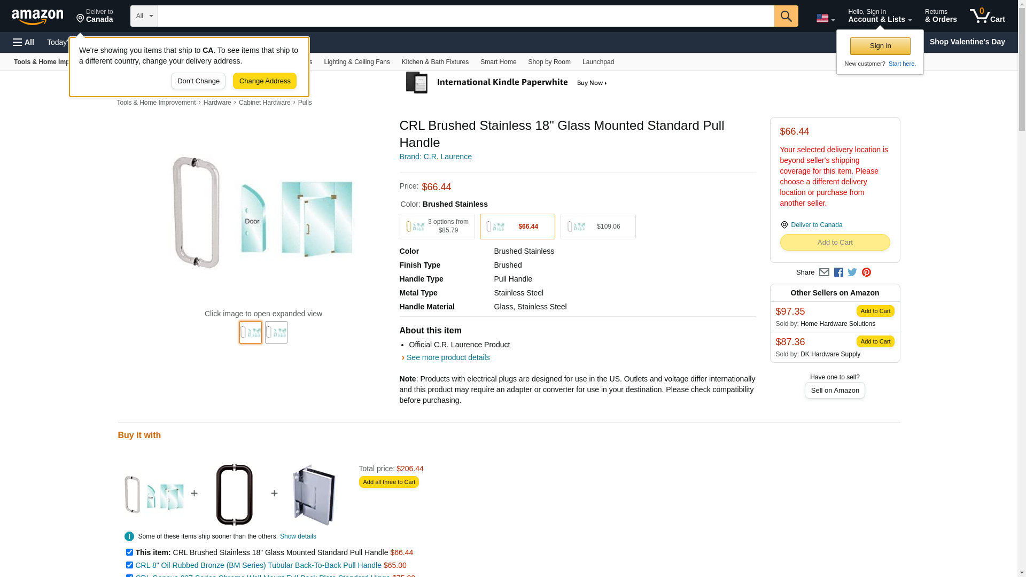Click the Amazon logo

37,17
